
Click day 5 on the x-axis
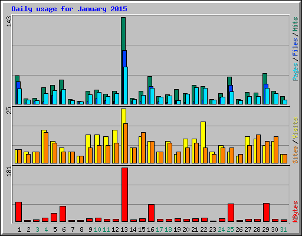pos(55,230)
